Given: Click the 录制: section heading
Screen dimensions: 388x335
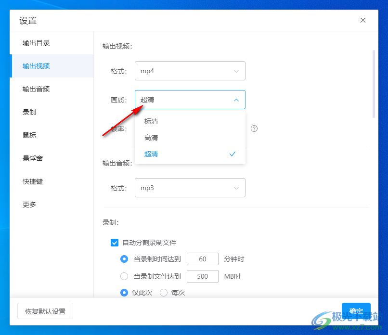Looking at the screenshot, I should (x=111, y=222).
